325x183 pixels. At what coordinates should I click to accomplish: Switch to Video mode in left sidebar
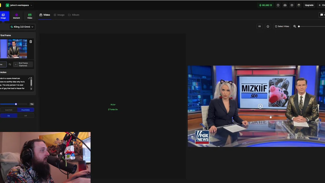click(x=30, y=16)
